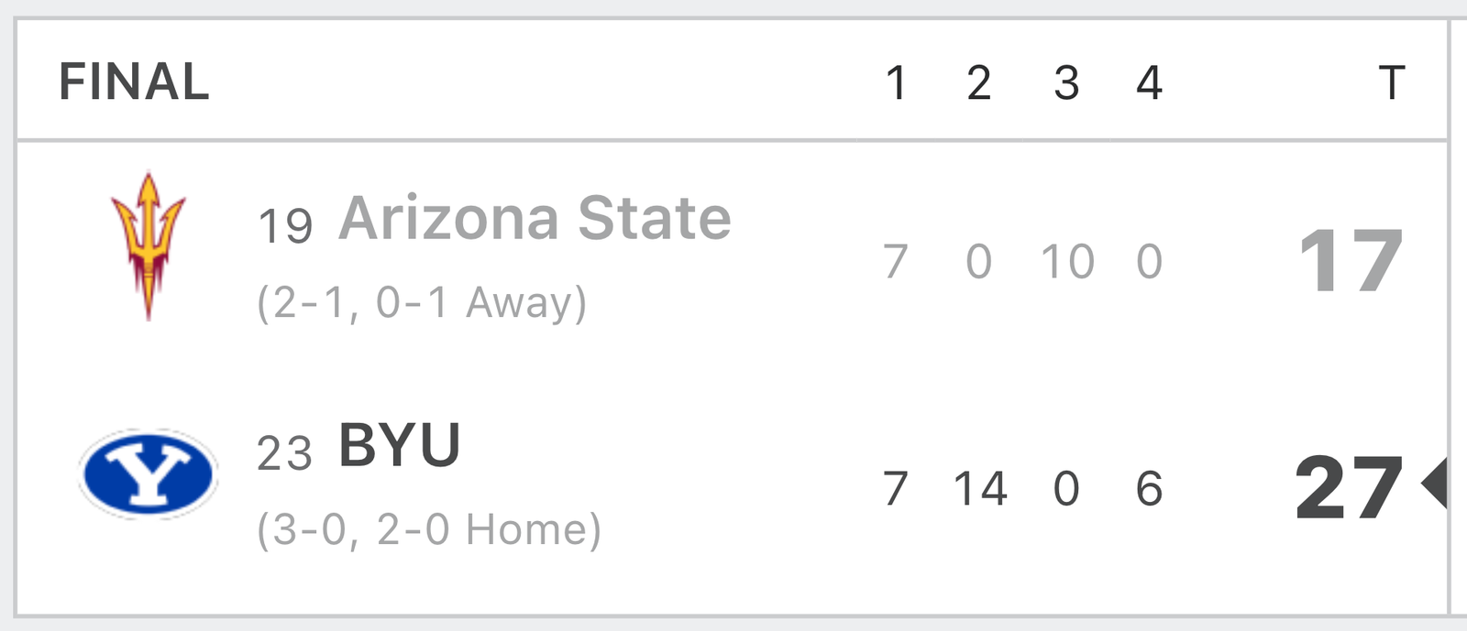1467x631 pixels.
Task: Click BYU's second quarter score 14
Action: click(980, 488)
